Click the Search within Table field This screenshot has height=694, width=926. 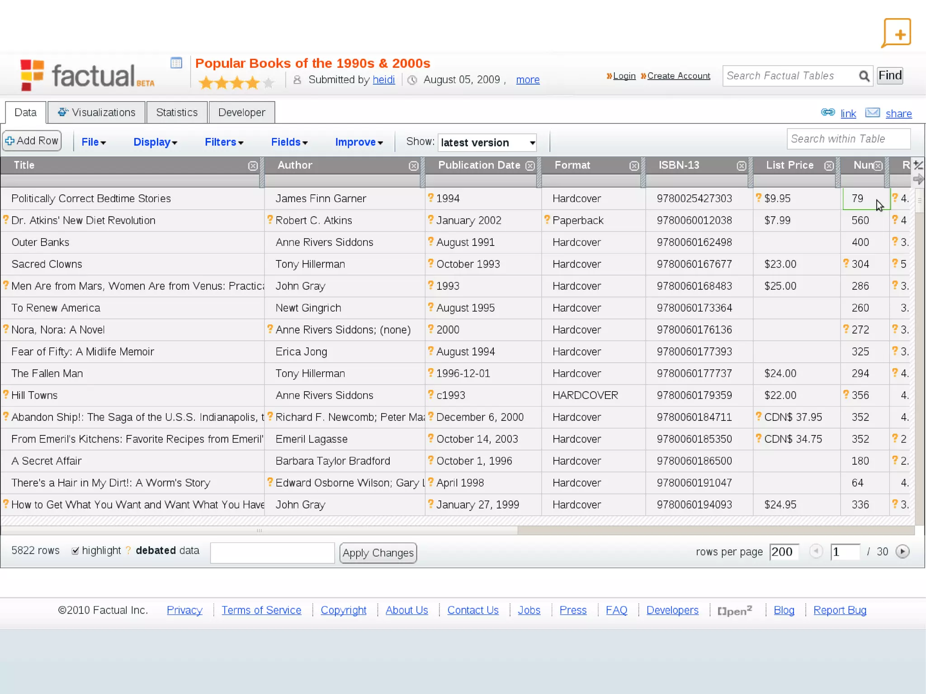tap(848, 139)
